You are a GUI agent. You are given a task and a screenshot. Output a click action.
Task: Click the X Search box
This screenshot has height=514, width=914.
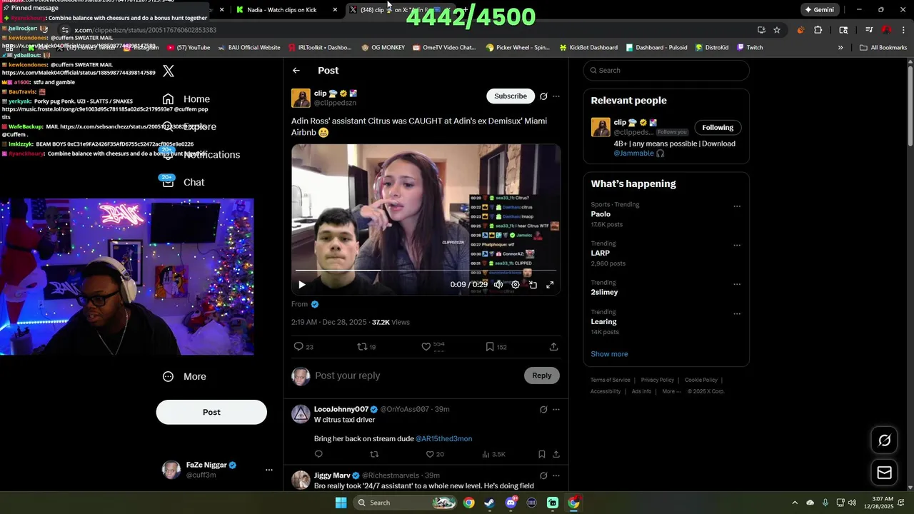tap(666, 70)
